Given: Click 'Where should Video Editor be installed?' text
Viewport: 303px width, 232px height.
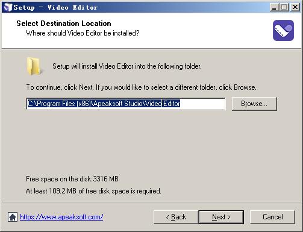Looking at the screenshot, I should pos(83,33).
